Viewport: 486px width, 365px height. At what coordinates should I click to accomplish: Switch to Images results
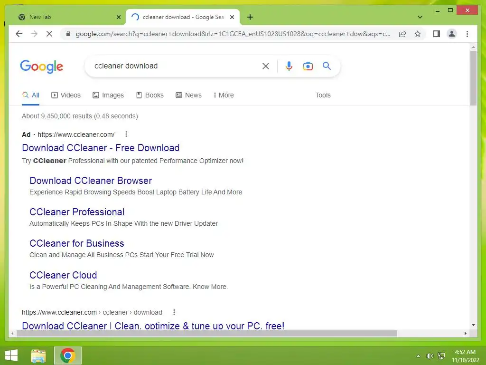(108, 95)
